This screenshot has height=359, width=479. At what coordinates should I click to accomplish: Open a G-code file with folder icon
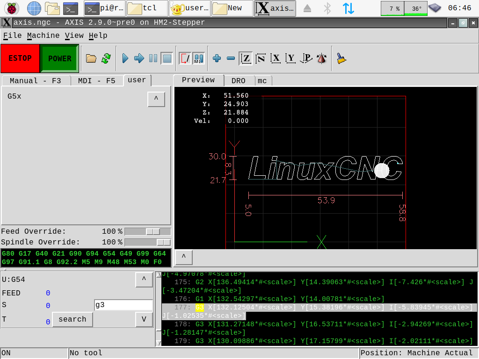(91, 58)
